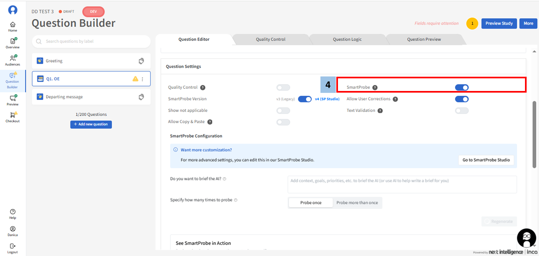Open the More dropdown button

[528, 23]
